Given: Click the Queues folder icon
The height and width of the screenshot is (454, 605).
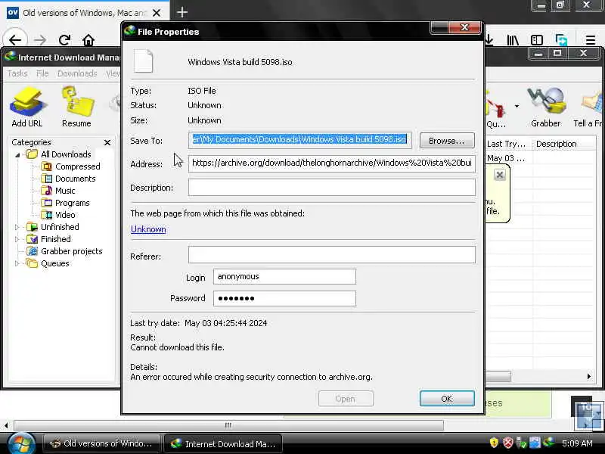Looking at the screenshot, I should [32, 263].
